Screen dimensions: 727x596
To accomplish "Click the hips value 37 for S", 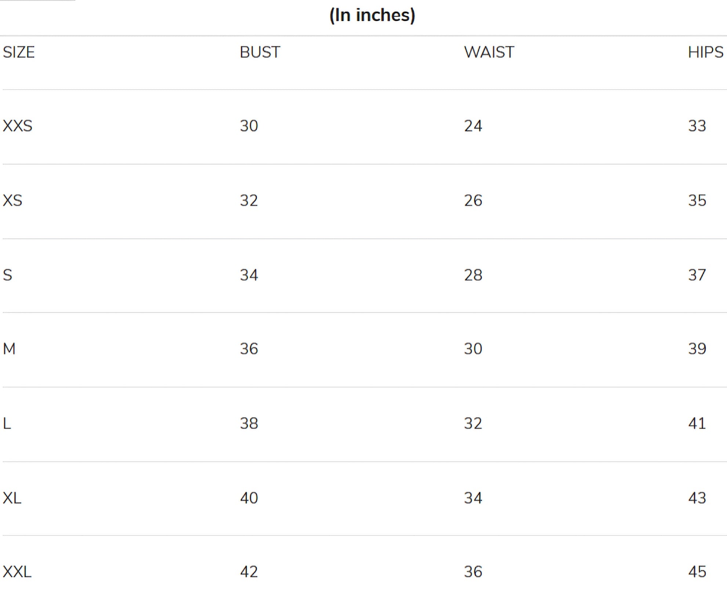I will pyautogui.click(x=697, y=275).
